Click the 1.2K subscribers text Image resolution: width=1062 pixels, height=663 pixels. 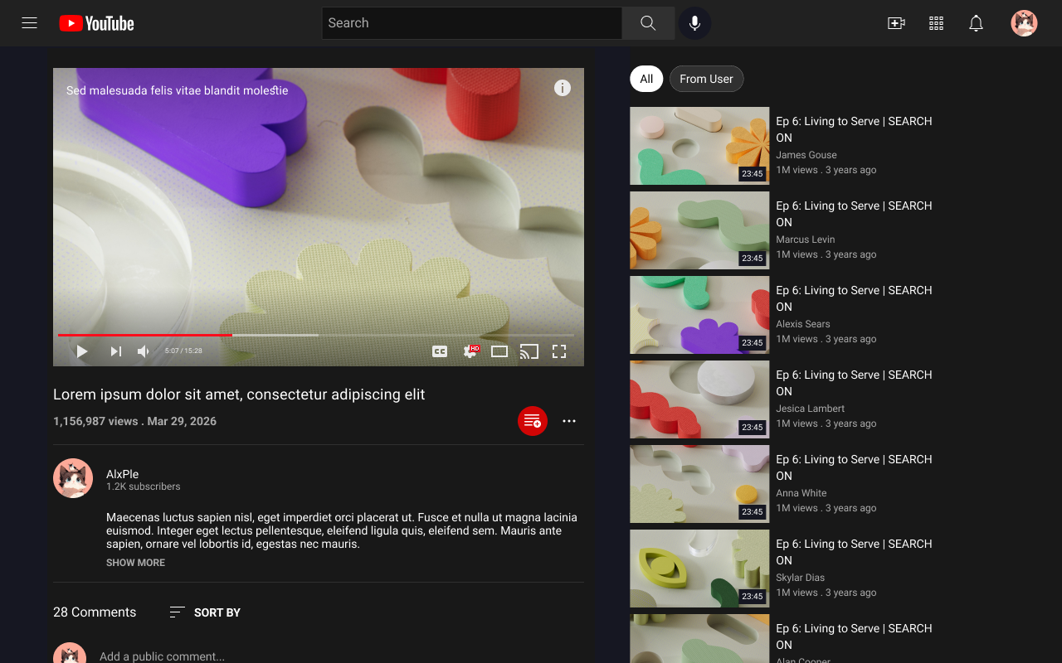[144, 486]
